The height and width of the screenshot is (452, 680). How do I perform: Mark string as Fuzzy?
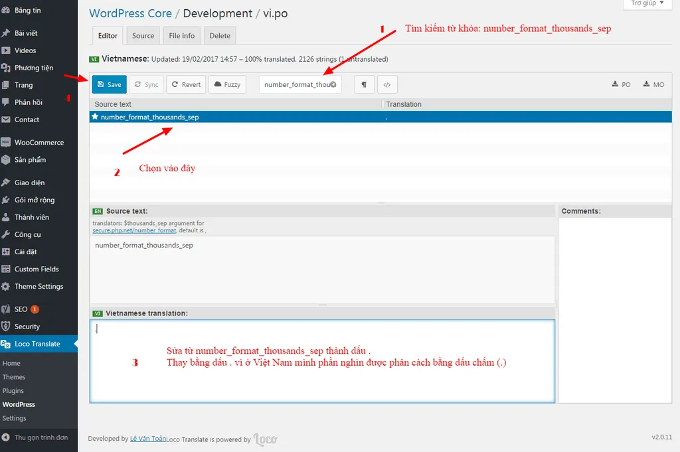point(227,84)
